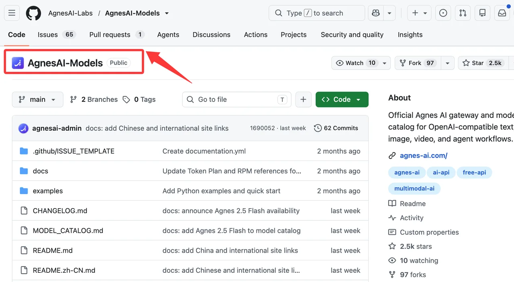Open README.md file
The width and height of the screenshot is (514, 282).
53,251
